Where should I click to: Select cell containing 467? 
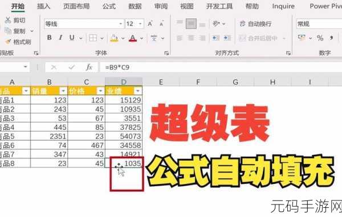click(87, 145)
